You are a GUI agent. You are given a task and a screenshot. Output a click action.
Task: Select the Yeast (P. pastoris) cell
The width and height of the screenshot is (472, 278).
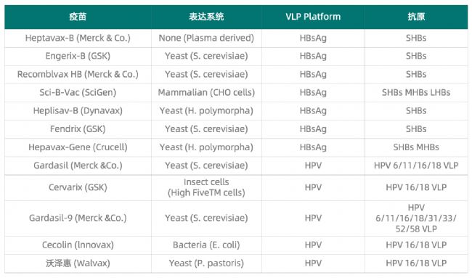(206, 263)
